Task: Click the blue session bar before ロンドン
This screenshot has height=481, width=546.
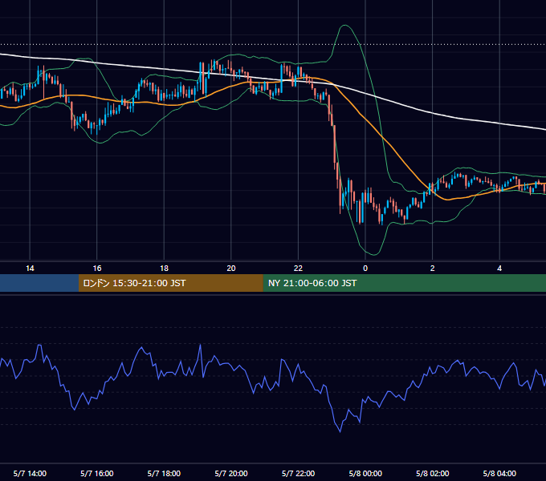Action: (39, 283)
